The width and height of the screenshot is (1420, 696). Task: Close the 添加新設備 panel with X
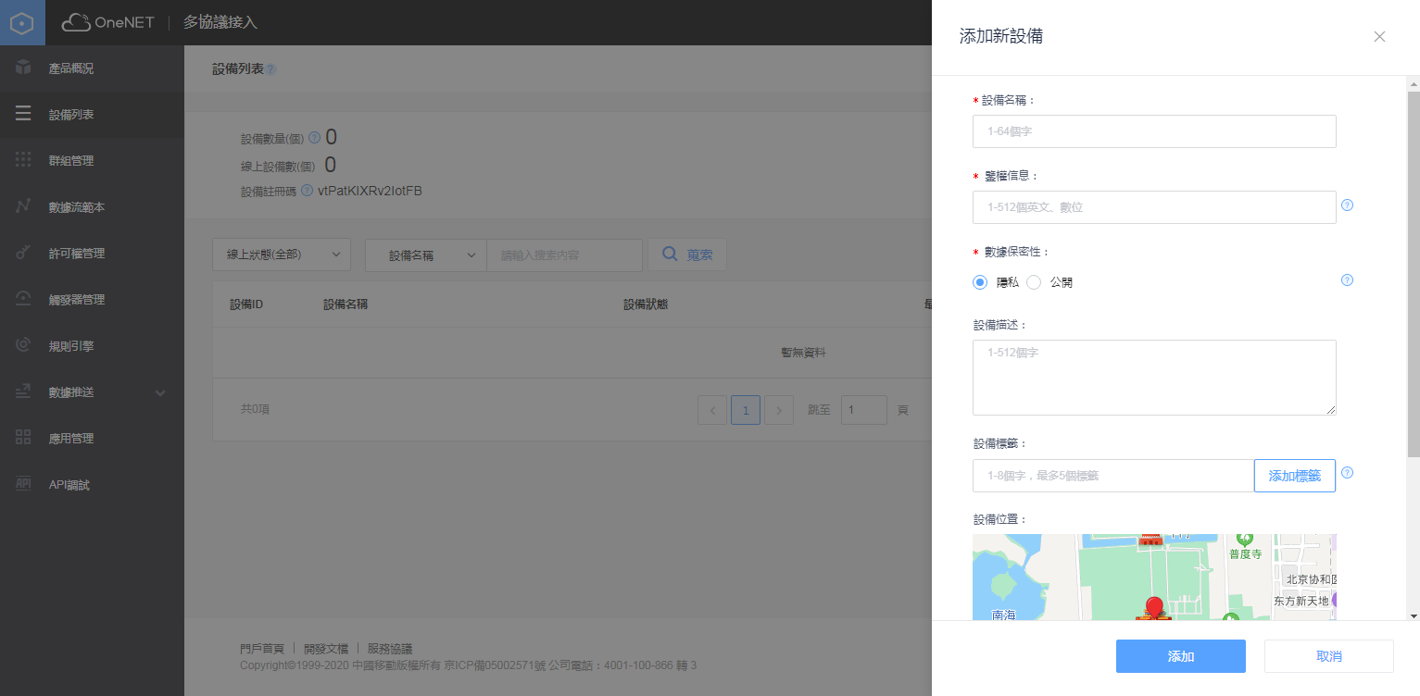(x=1379, y=37)
